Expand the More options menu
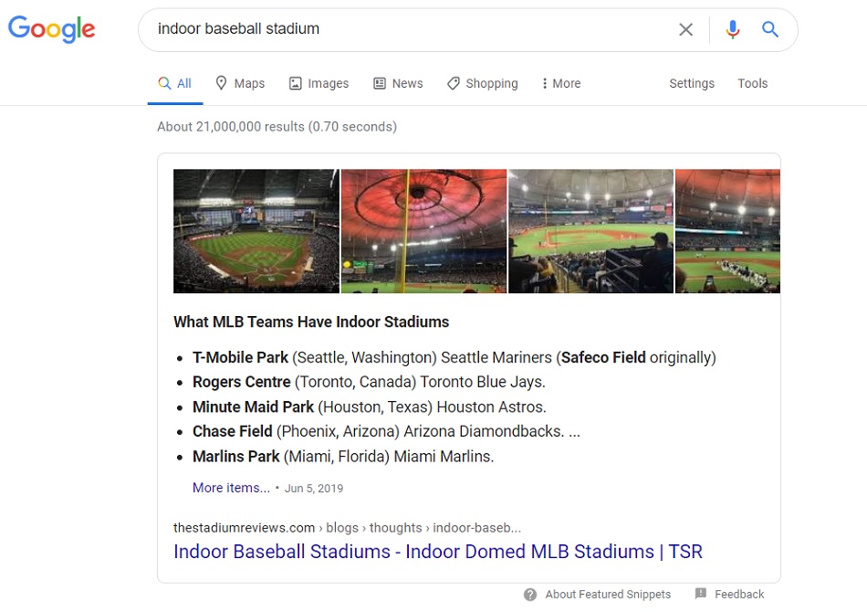This screenshot has height=612, width=867. pyautogui.click(x=561, y=83)
